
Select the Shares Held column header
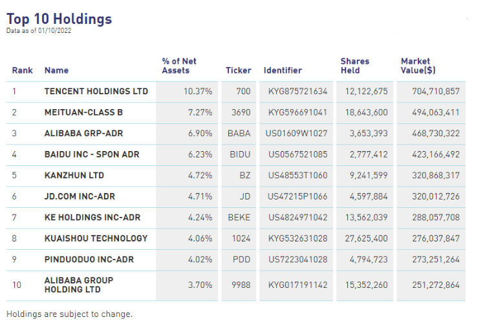click(355, 66)
